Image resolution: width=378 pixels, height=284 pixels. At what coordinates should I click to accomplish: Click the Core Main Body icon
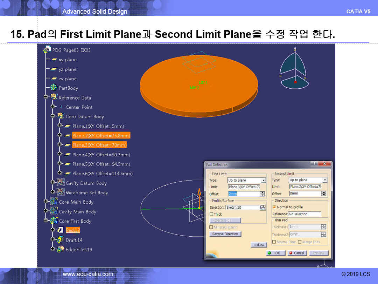(54, 202)
